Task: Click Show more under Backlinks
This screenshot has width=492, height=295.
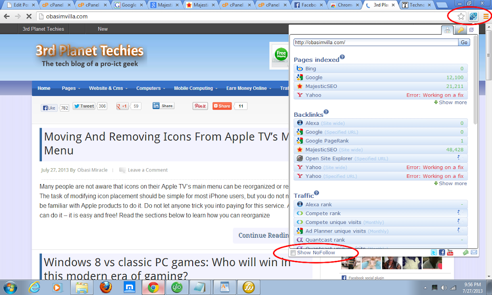Action: point(450,183)
